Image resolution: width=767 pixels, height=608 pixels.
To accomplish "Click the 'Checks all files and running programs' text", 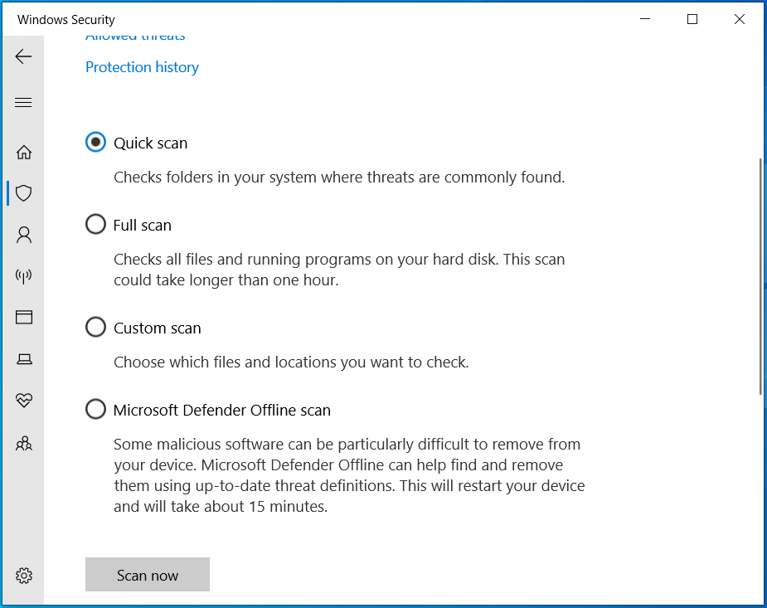I will (x=339, y=270).
